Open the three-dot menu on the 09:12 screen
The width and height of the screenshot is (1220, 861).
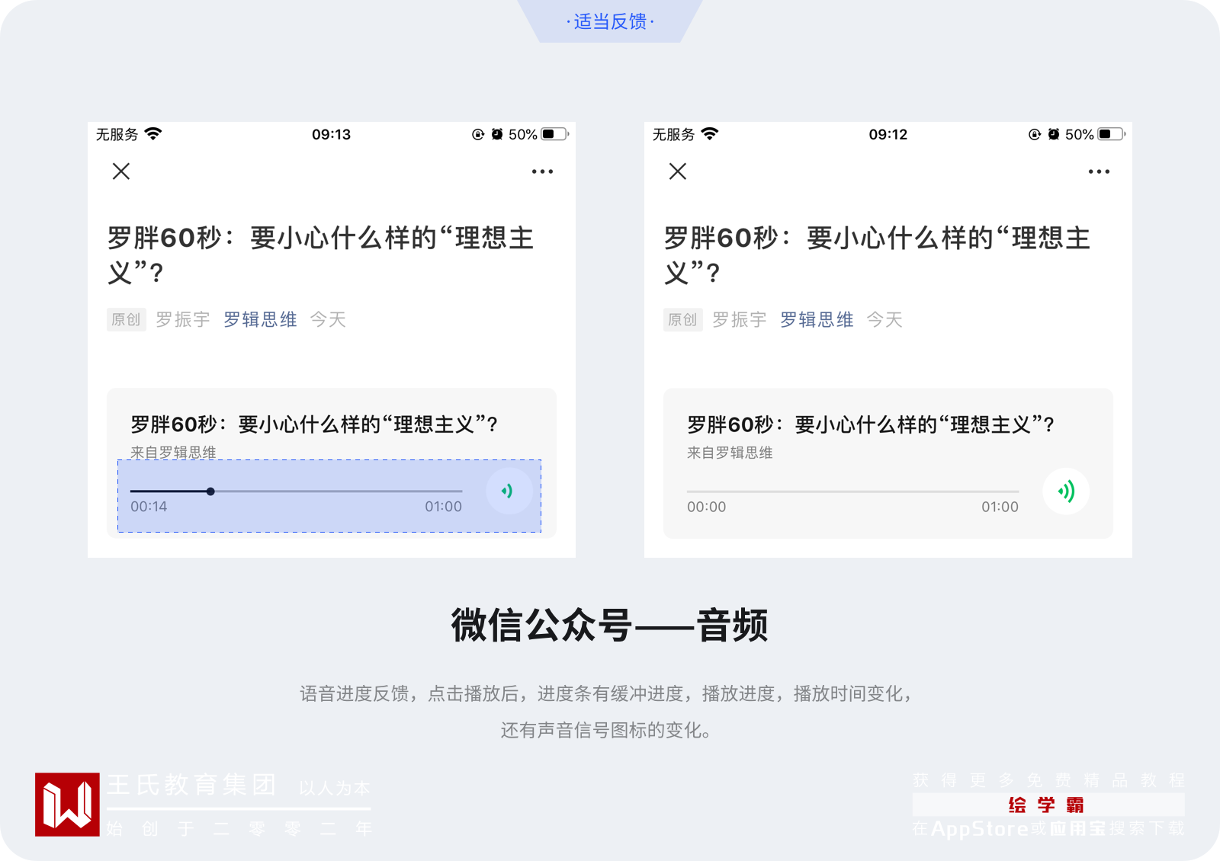click(x=1099, y=171)
